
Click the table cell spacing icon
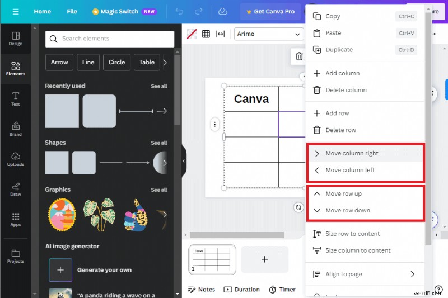(x=220, y=34)
